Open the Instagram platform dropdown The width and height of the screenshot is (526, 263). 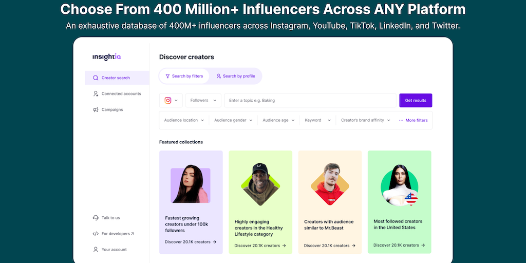coord(171,101)
